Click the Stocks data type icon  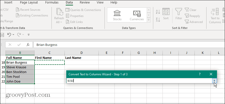coord(117,13)
